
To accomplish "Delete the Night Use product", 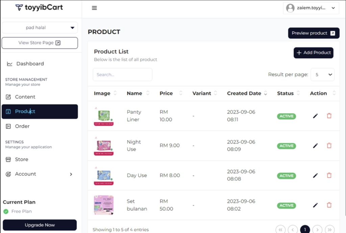I will 329,145.
